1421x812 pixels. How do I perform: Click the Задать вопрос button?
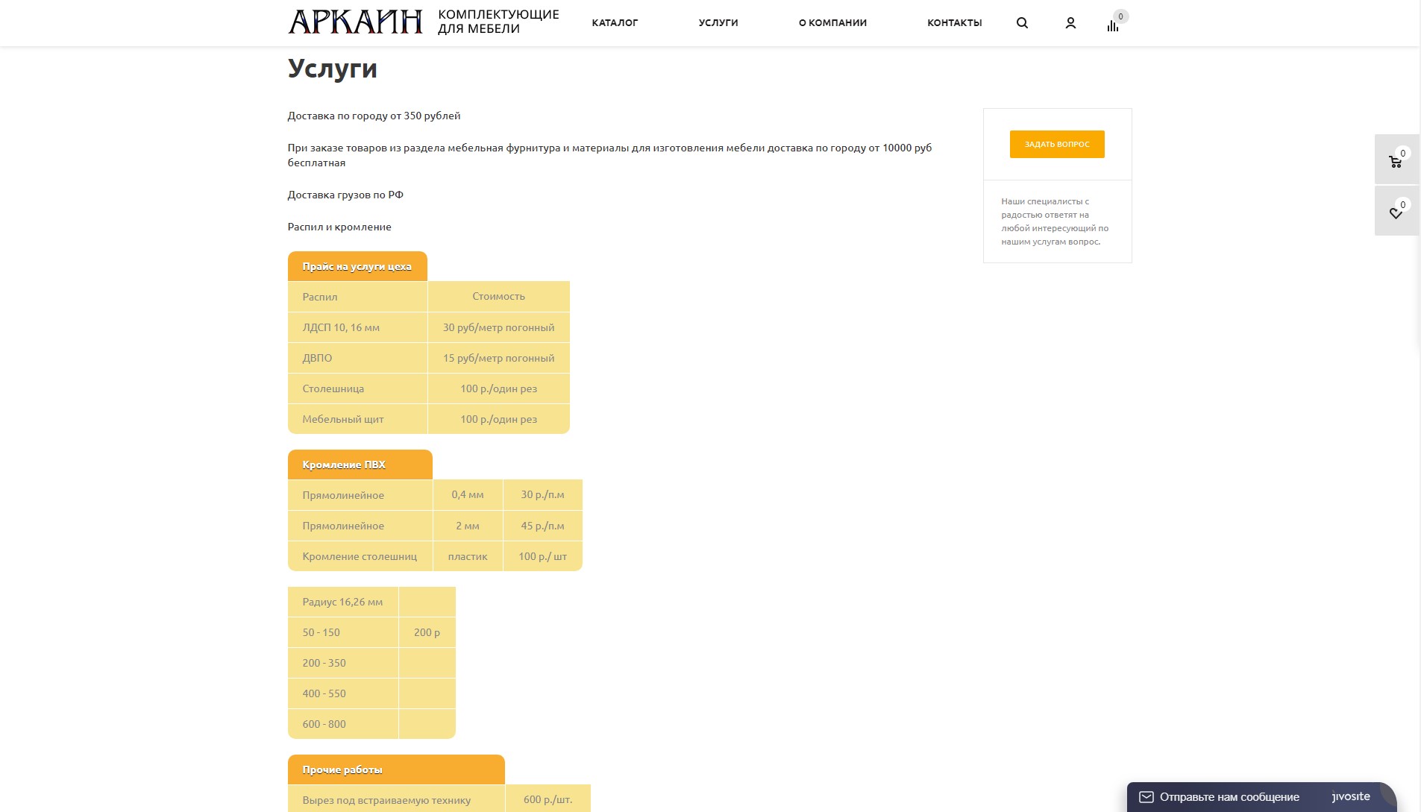click(1057, 144)
